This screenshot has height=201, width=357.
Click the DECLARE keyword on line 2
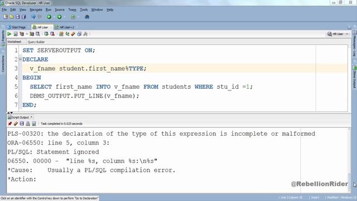[35, 59]
